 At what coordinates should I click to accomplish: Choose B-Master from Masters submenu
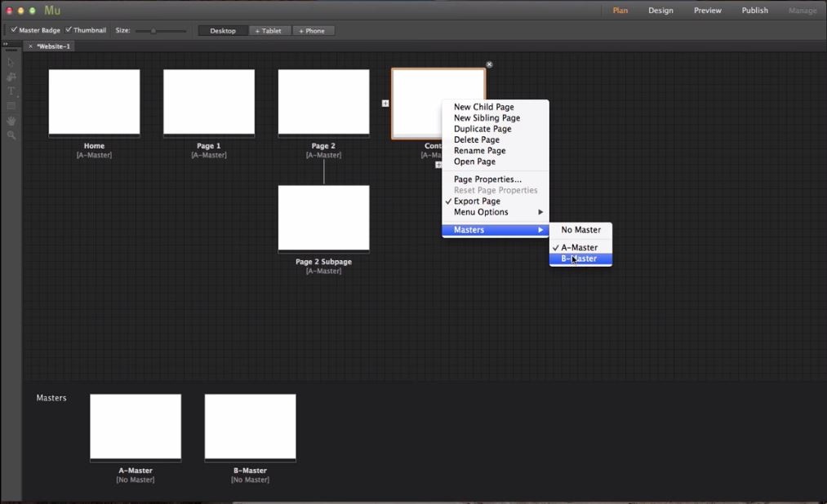pos(579,259)
